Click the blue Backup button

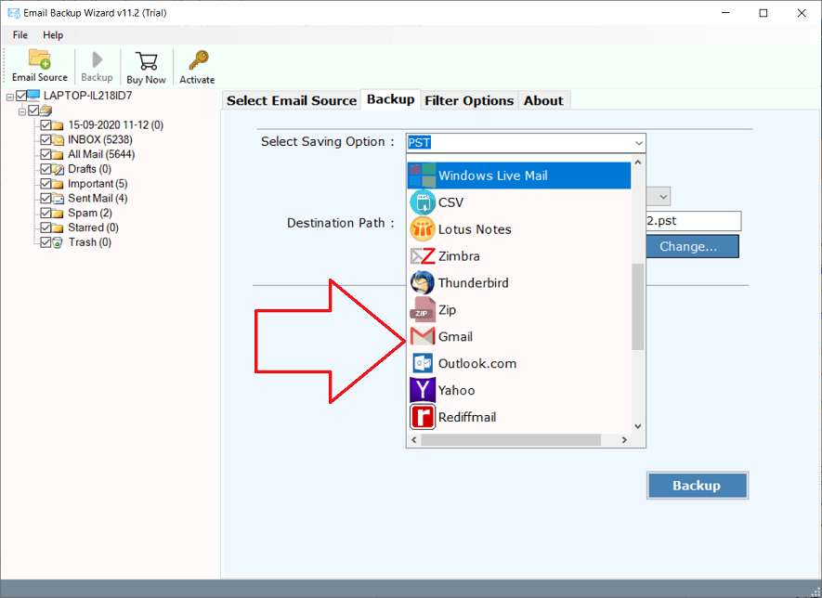[698, 486]
